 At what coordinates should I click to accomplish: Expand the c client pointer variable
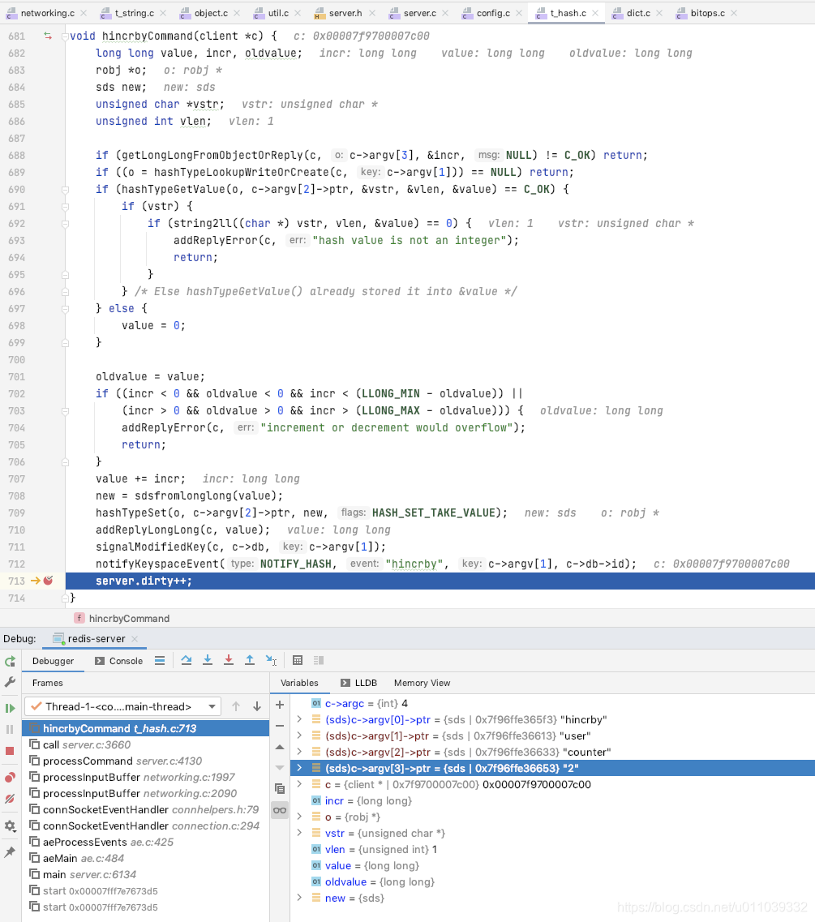pyautogui.click(x=299, y=784)
